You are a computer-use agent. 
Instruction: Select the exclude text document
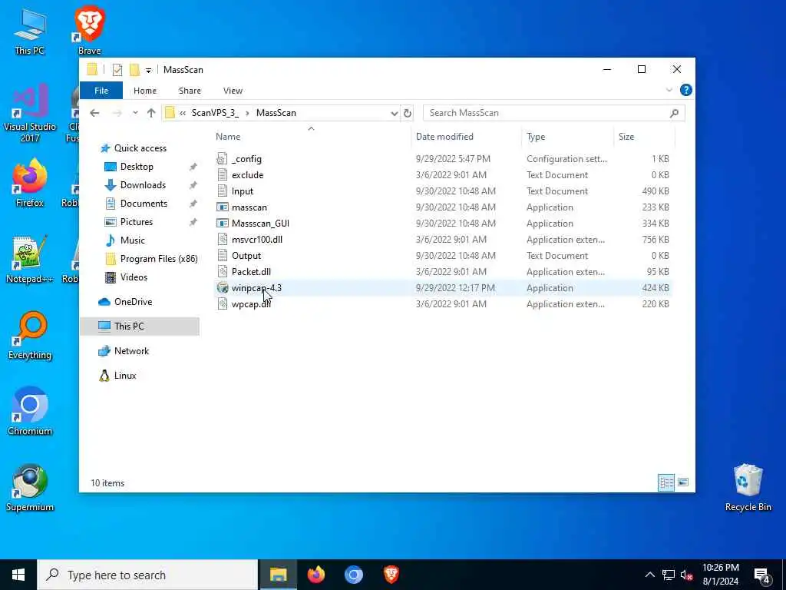(247, 175)
